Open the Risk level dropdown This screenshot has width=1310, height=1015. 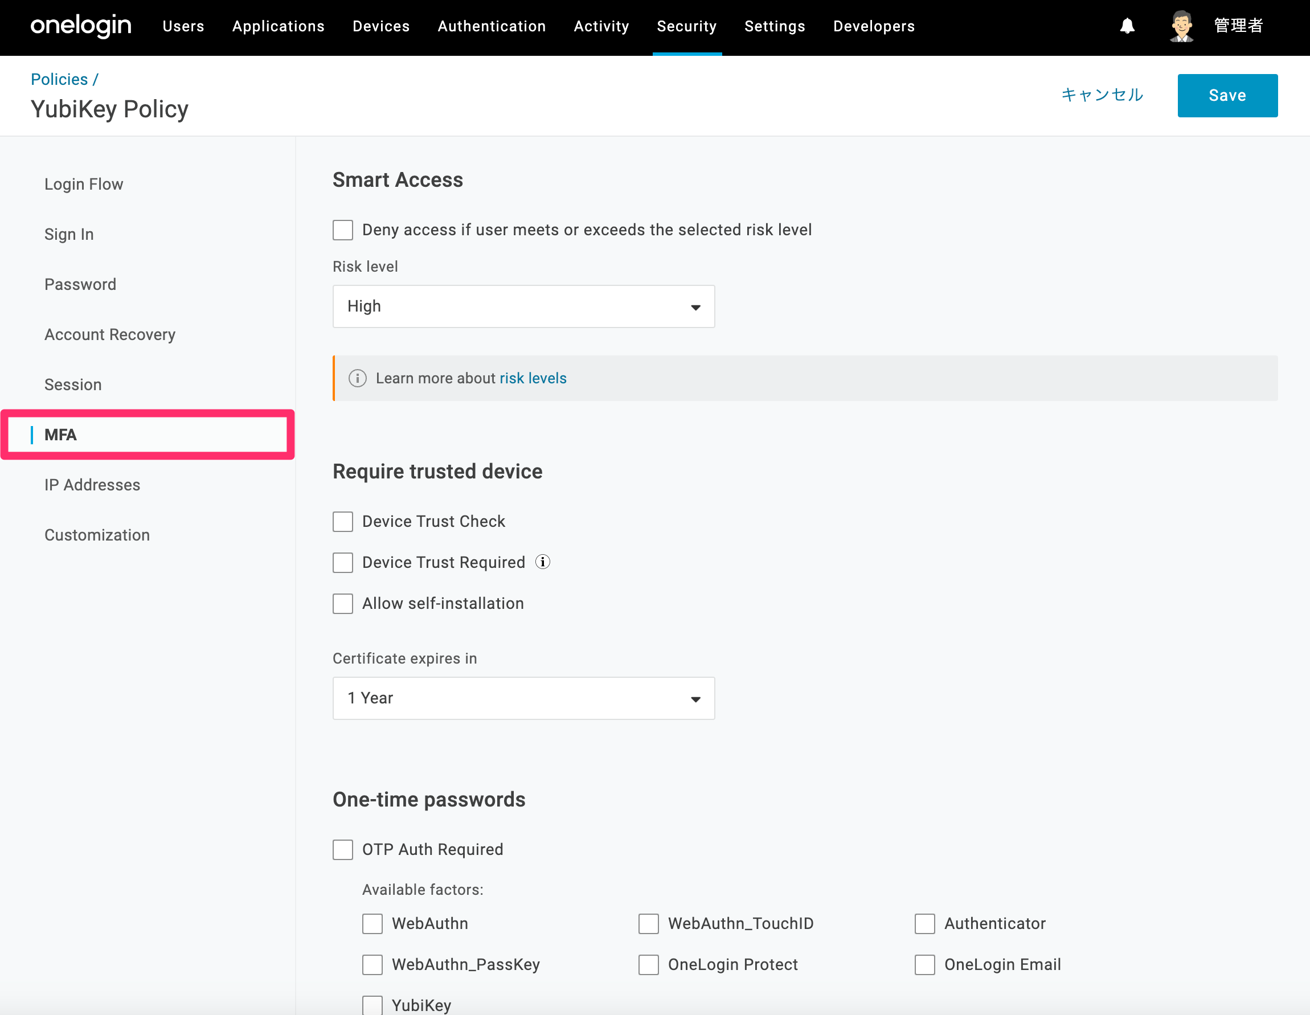[x=523, y=306]
